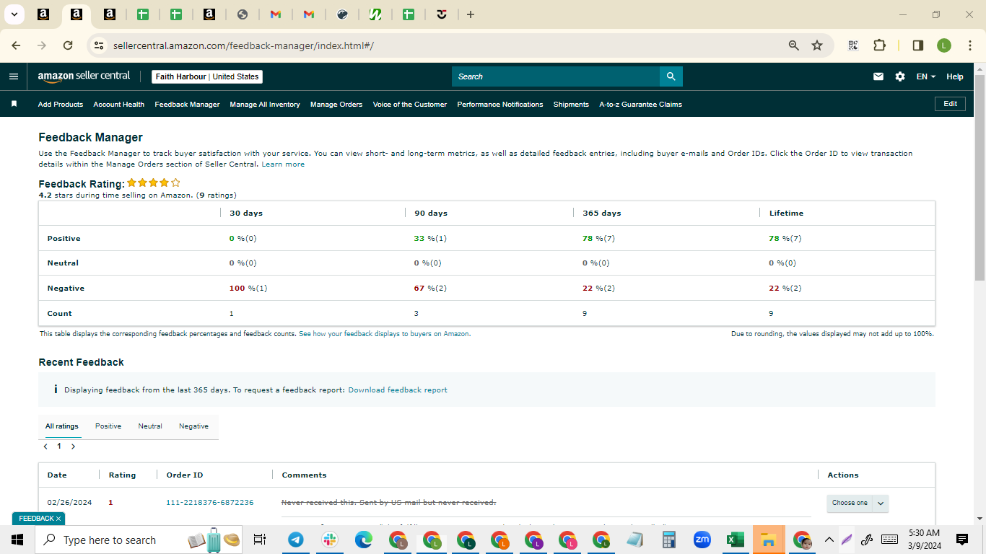
Task: Click the Windows taskbar search box
Action: [x=139, y=540]
